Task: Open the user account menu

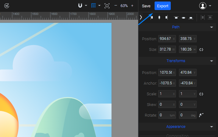Action: (x=205, y=6)
